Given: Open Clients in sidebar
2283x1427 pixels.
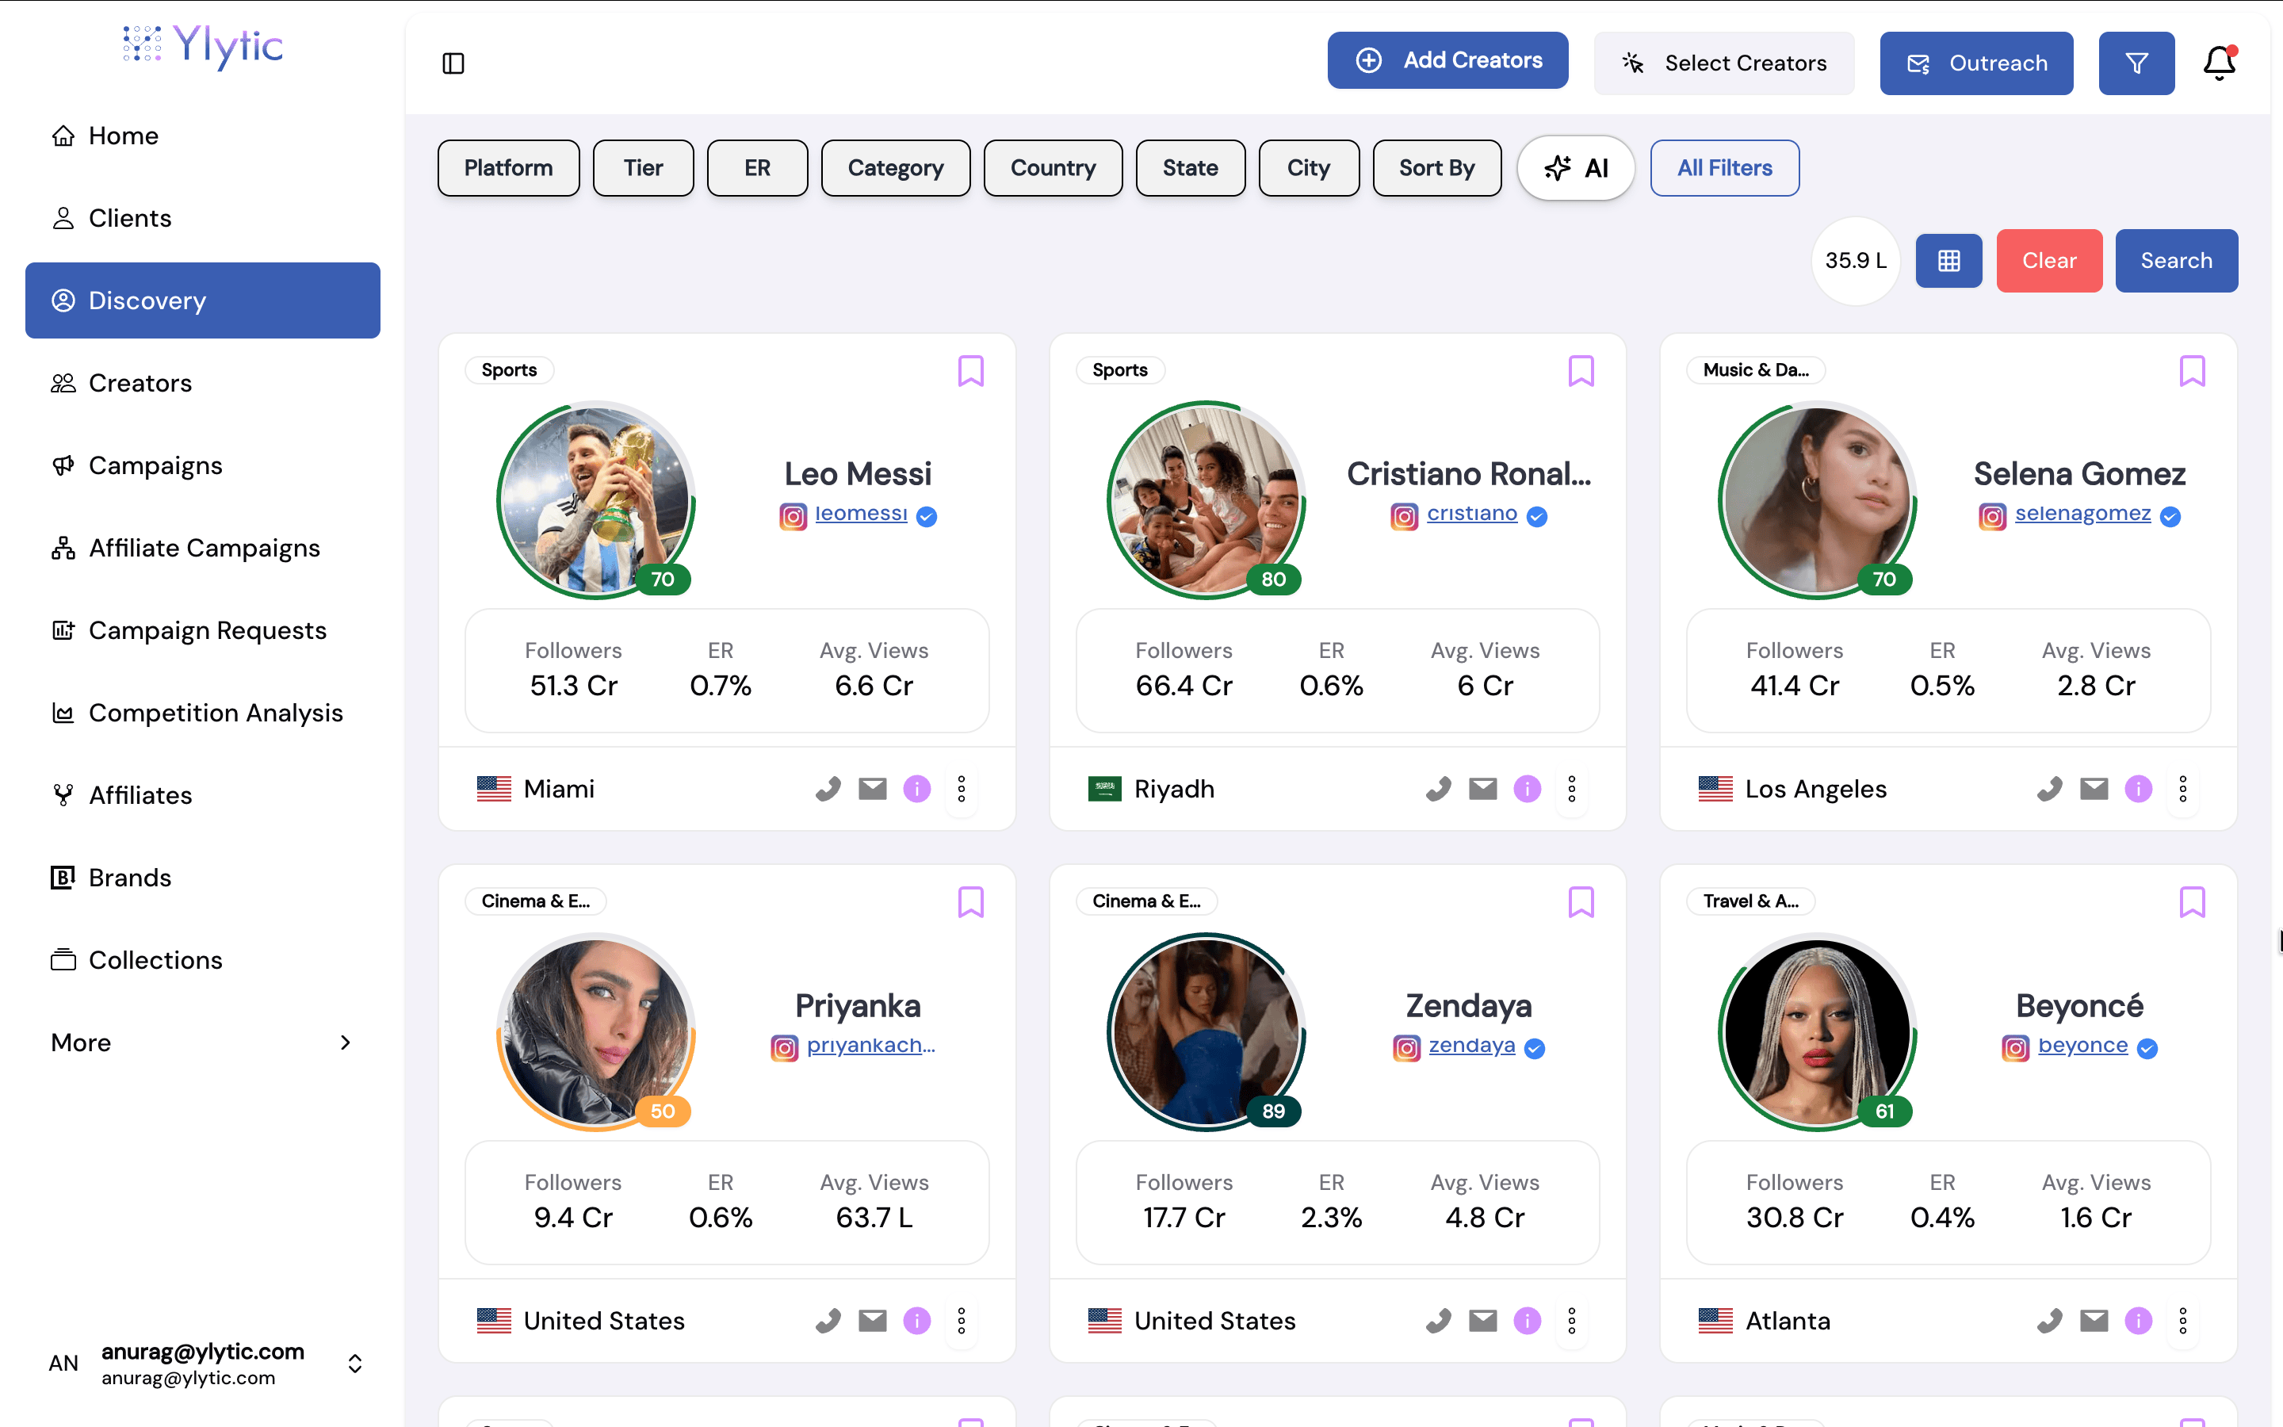Looking at the screenshot, I should click(x=203, y=218).
